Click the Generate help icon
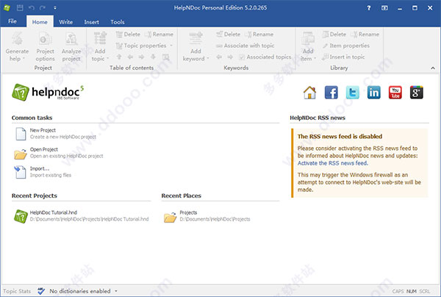The width and height of the screenshot is (441, 297). tap(17, 38)
